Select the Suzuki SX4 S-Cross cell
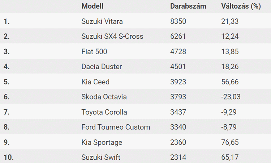The image size is (271, 163). (x=112, y=37)
